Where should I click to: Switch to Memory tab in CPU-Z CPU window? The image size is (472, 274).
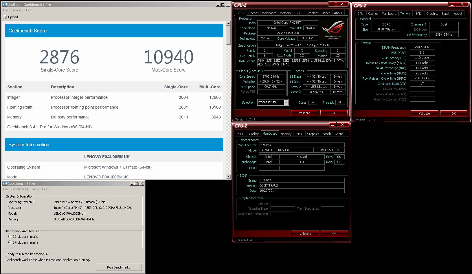click(285, 13)
